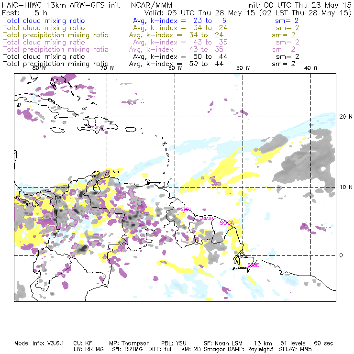The width and height of the screenshot is (354, 354).
Task: Click the "80 W" longitude label
Action: 39,68
